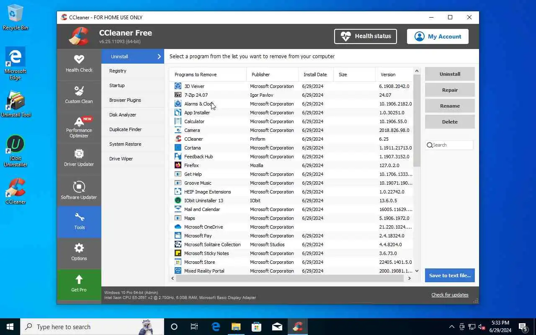Sort by Install Date column header
Image resolution: width=536 pixels, height=335 pixels.
pyautogui.click(x=316, y=75)
